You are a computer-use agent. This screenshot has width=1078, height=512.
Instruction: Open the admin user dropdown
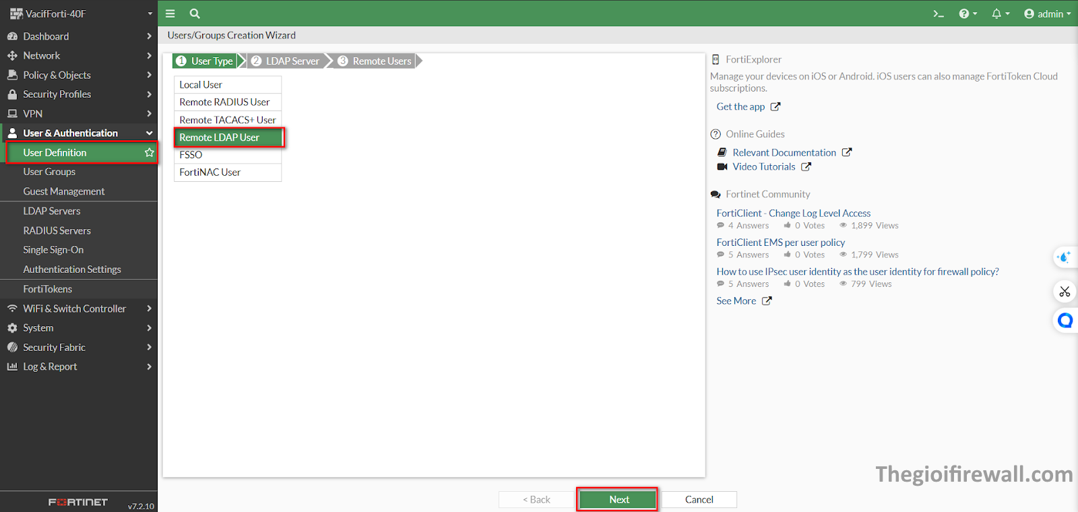coord(1047,13)
